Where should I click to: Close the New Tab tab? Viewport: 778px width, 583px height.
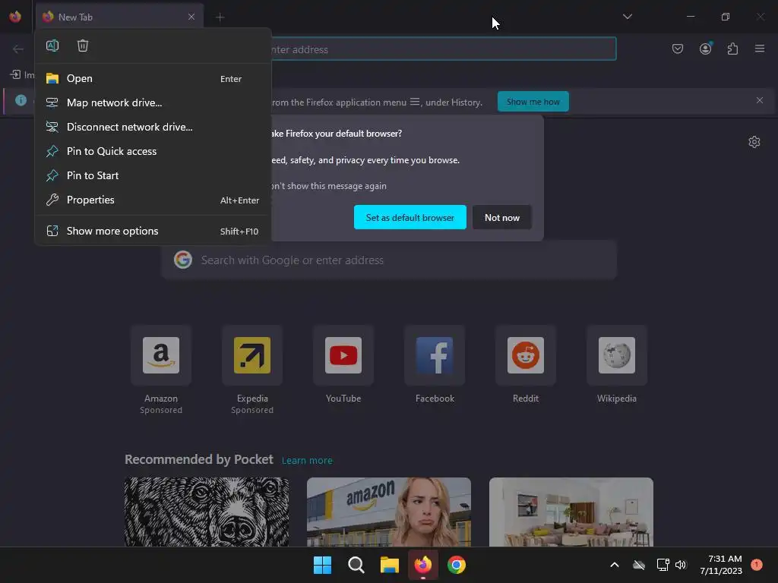(x=191, y=17)
